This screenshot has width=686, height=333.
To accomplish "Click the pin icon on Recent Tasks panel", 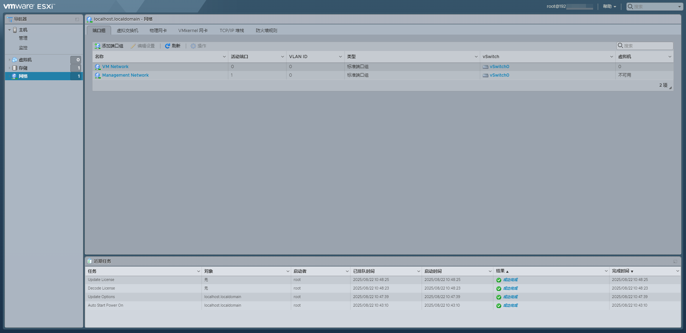I will (675, 261).
